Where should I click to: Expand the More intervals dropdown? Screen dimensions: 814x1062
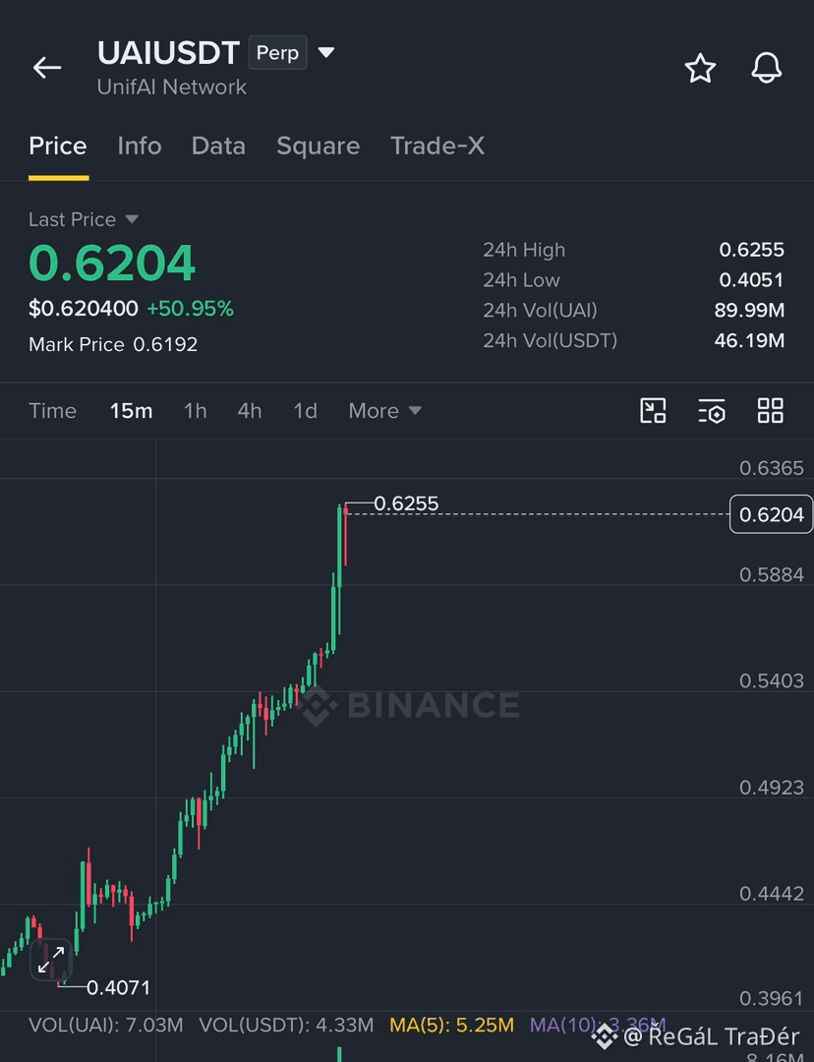(x=384, y=411)
